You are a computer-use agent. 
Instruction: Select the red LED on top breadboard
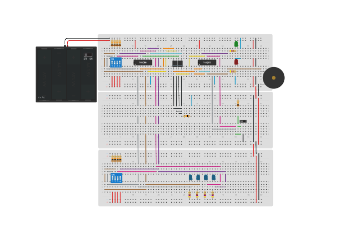(x=236, y=62)
